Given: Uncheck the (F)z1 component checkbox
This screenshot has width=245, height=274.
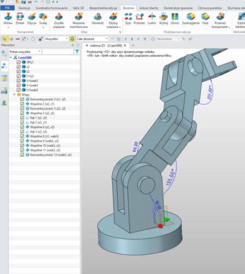Looking at the screenshot, I should click(19, 62).
